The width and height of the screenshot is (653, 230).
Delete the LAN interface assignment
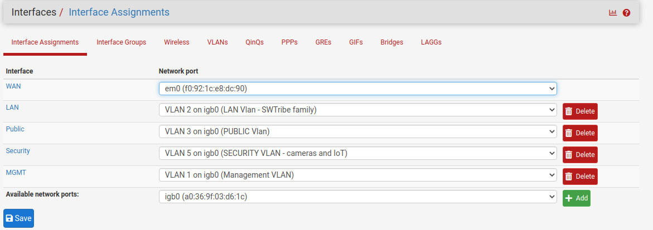[x=580, y=111]
